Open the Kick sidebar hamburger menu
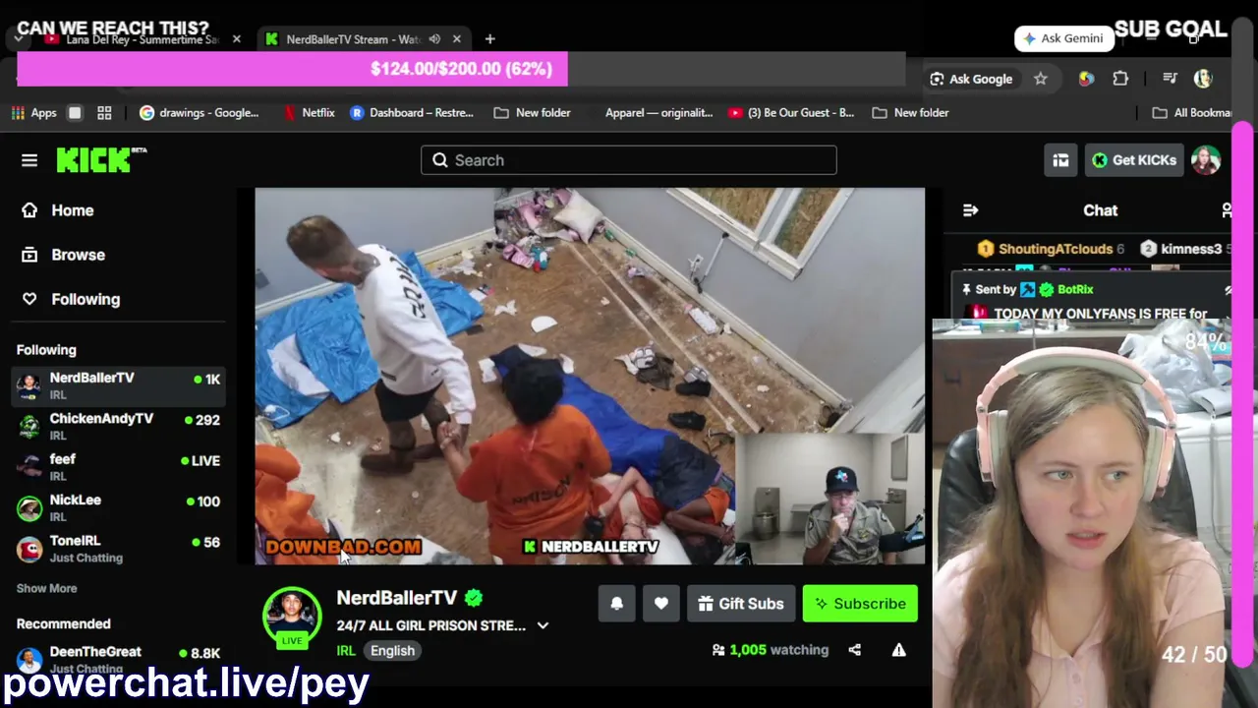Screen dimensions: 1258x708 click(29, 160)
